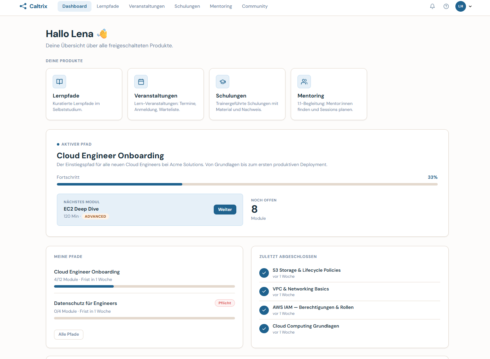Click the Cloud Engineer Onboarding 33% progress bar
Screen dimensions: 490x359
pyautogui.click(x=247, y=184)
